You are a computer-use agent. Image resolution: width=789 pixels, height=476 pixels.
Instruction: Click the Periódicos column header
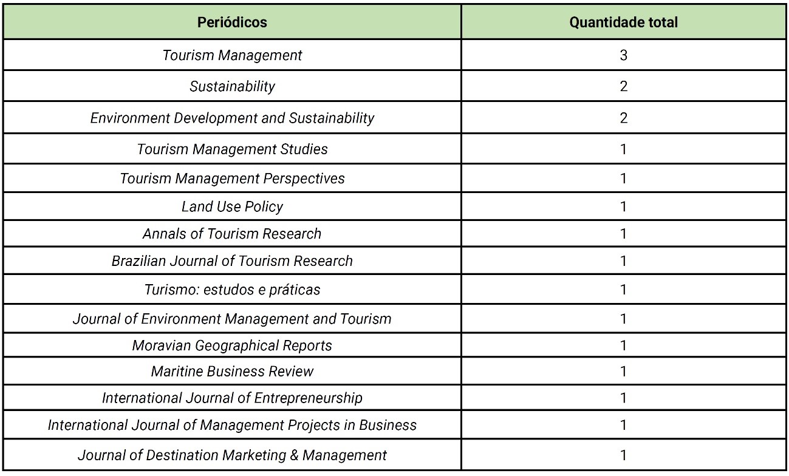[x=232, y=22]
